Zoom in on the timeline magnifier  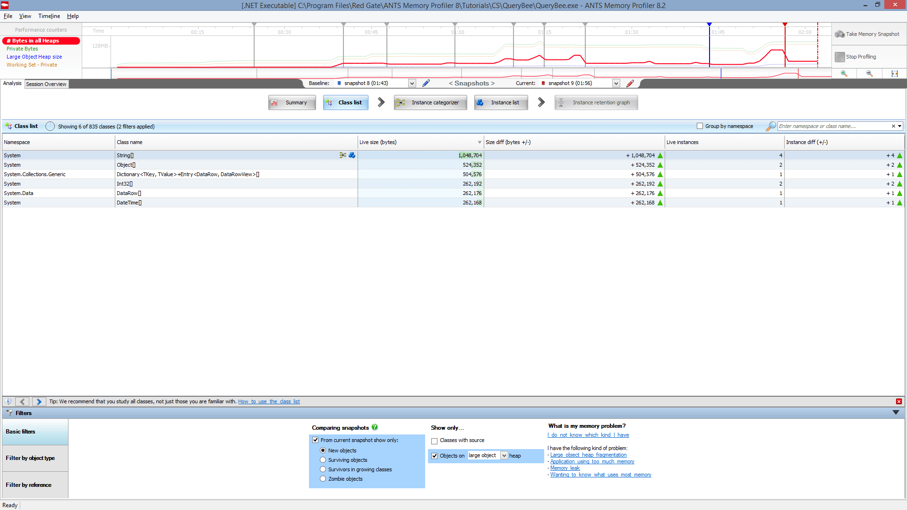point(844,74)
